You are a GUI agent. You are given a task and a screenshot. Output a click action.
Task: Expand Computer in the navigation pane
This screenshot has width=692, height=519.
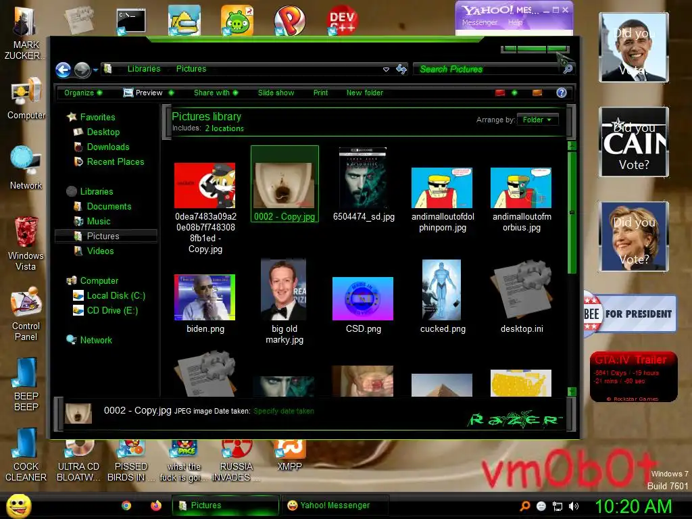click(x=99, y=280)
